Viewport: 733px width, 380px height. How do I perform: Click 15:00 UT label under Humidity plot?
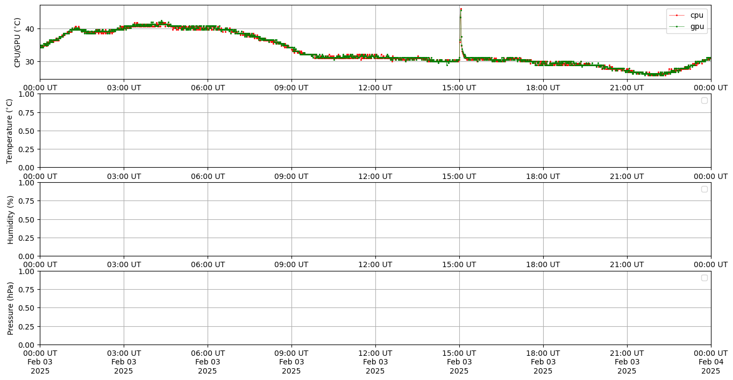(x=459, y=264)
